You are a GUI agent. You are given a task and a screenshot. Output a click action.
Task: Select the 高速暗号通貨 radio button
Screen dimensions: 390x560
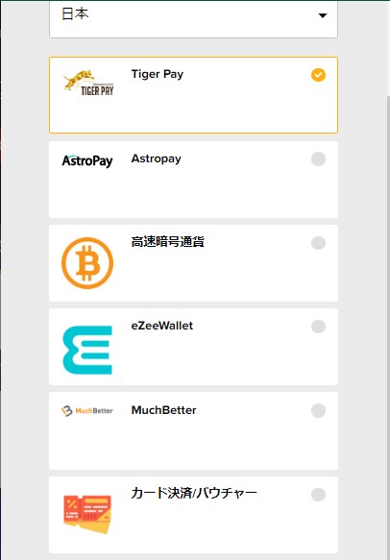pos(318,243)
